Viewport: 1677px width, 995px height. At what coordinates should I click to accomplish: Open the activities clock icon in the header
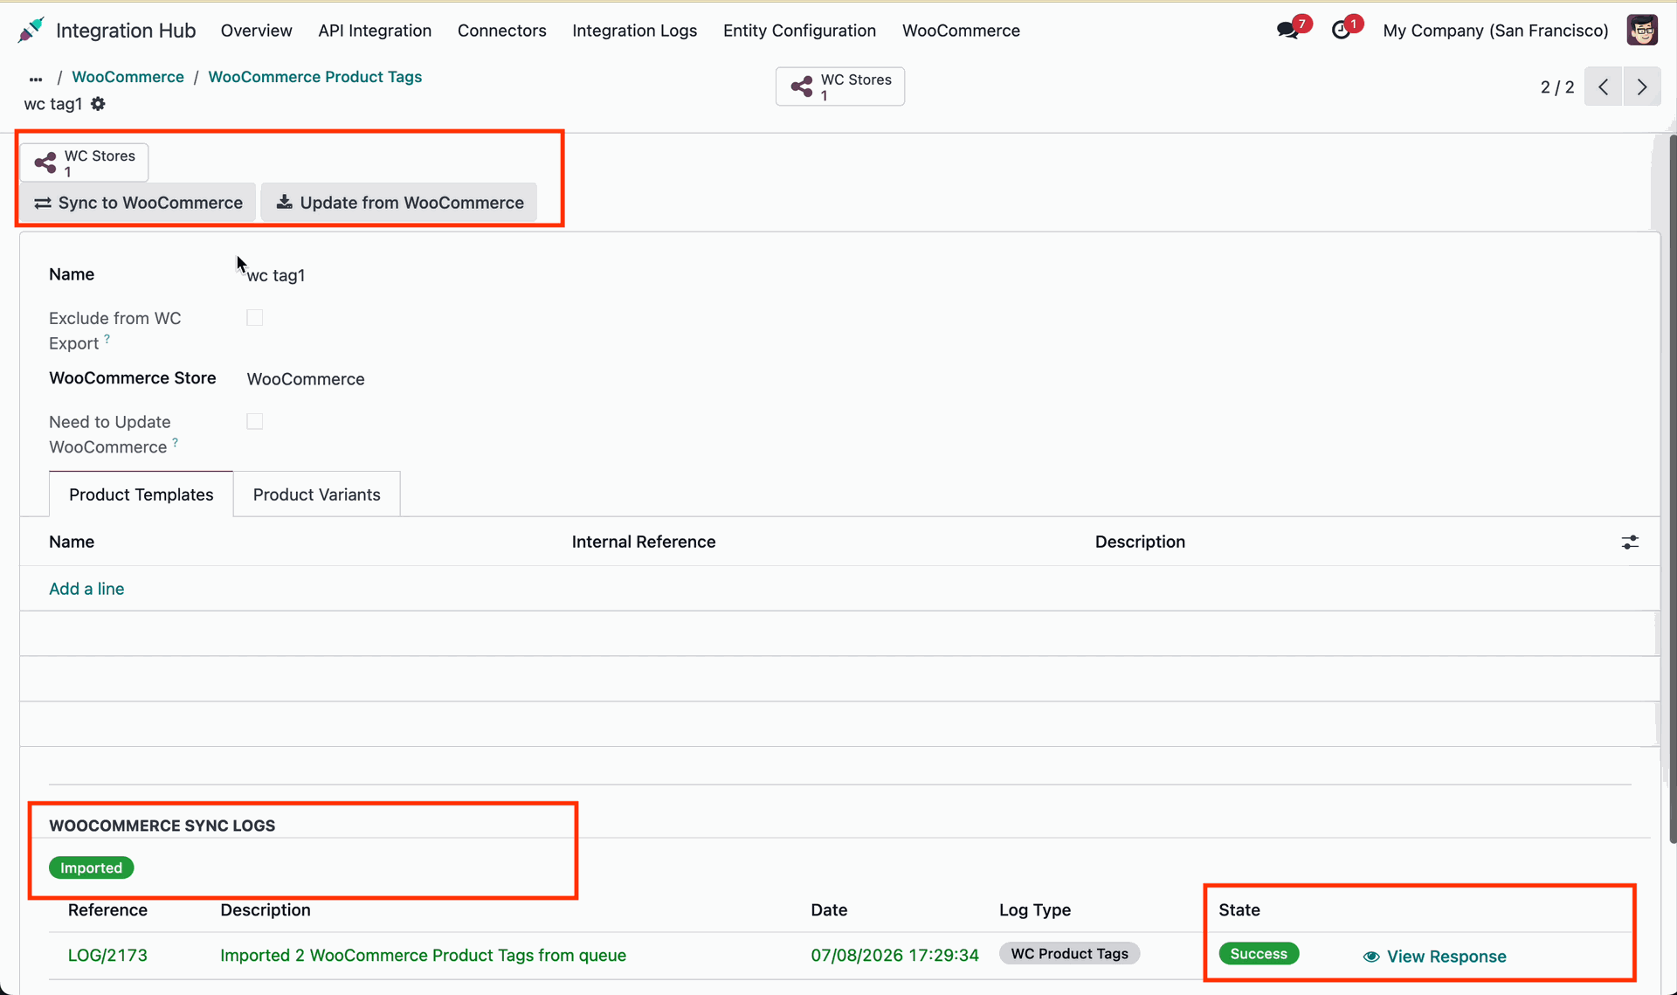click(x=1342, y=31)
